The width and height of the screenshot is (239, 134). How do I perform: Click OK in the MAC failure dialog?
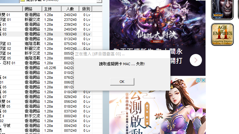tap(122, 82)
